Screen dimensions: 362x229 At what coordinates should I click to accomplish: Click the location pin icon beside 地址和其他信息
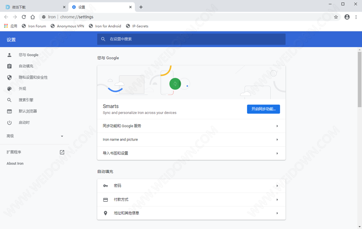105,213
